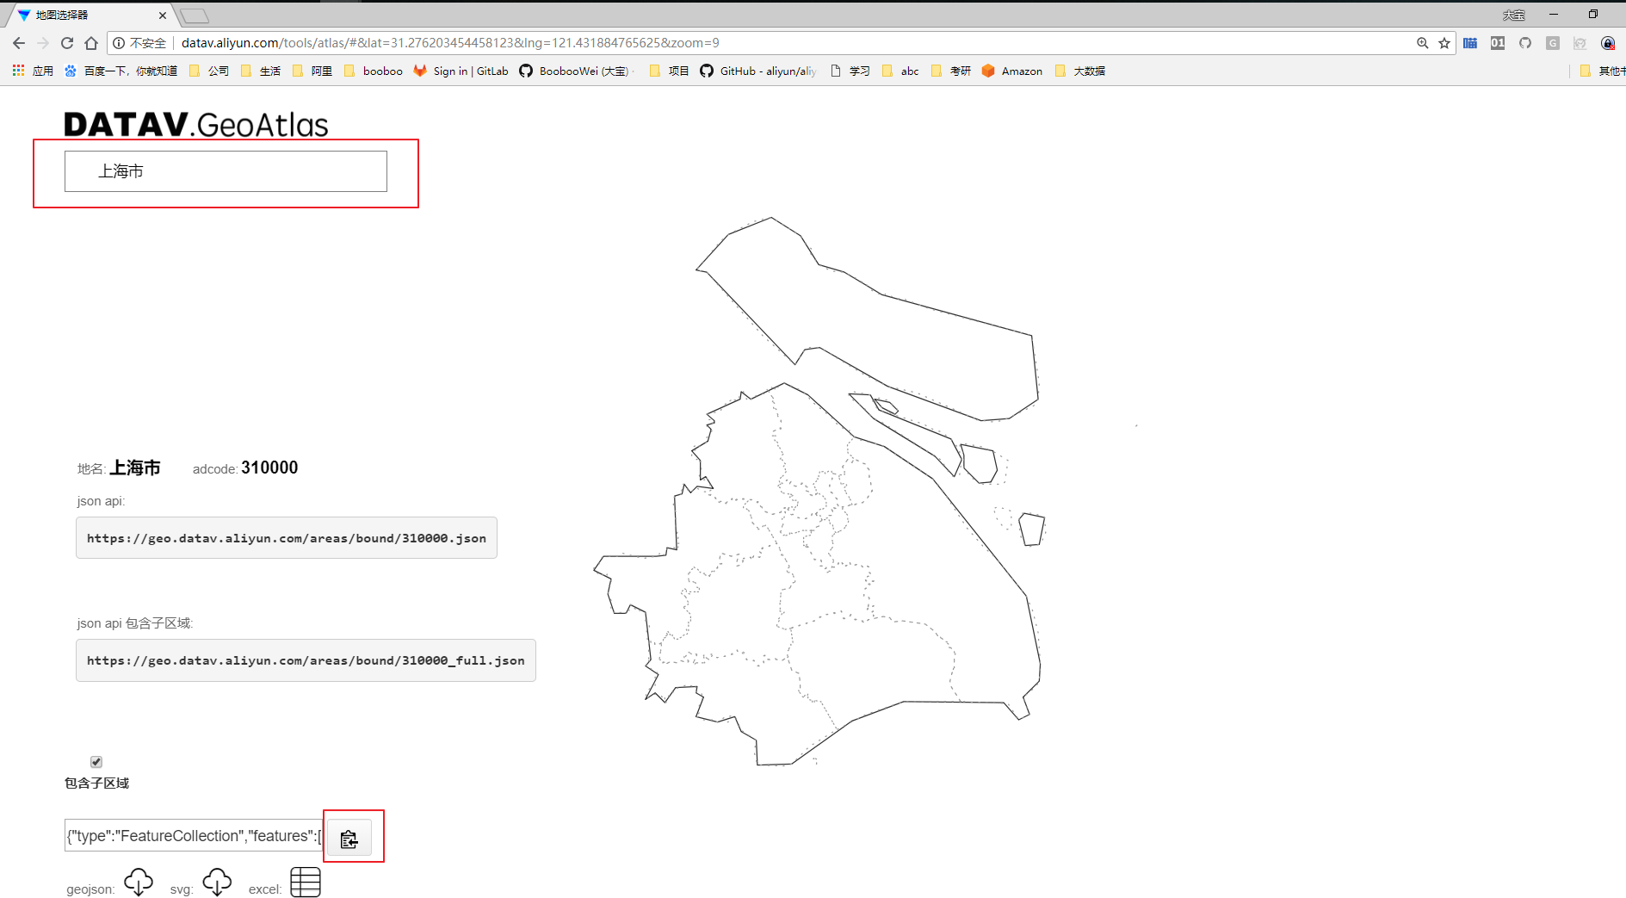Click the '01' extension icon
Image resolution: width=1626 pixels, height=898 pixels.
[1498, 43]
